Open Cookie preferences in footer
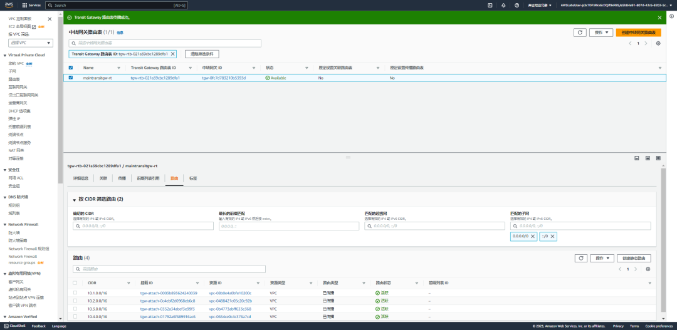677x330 pixels. coord(659,326)
